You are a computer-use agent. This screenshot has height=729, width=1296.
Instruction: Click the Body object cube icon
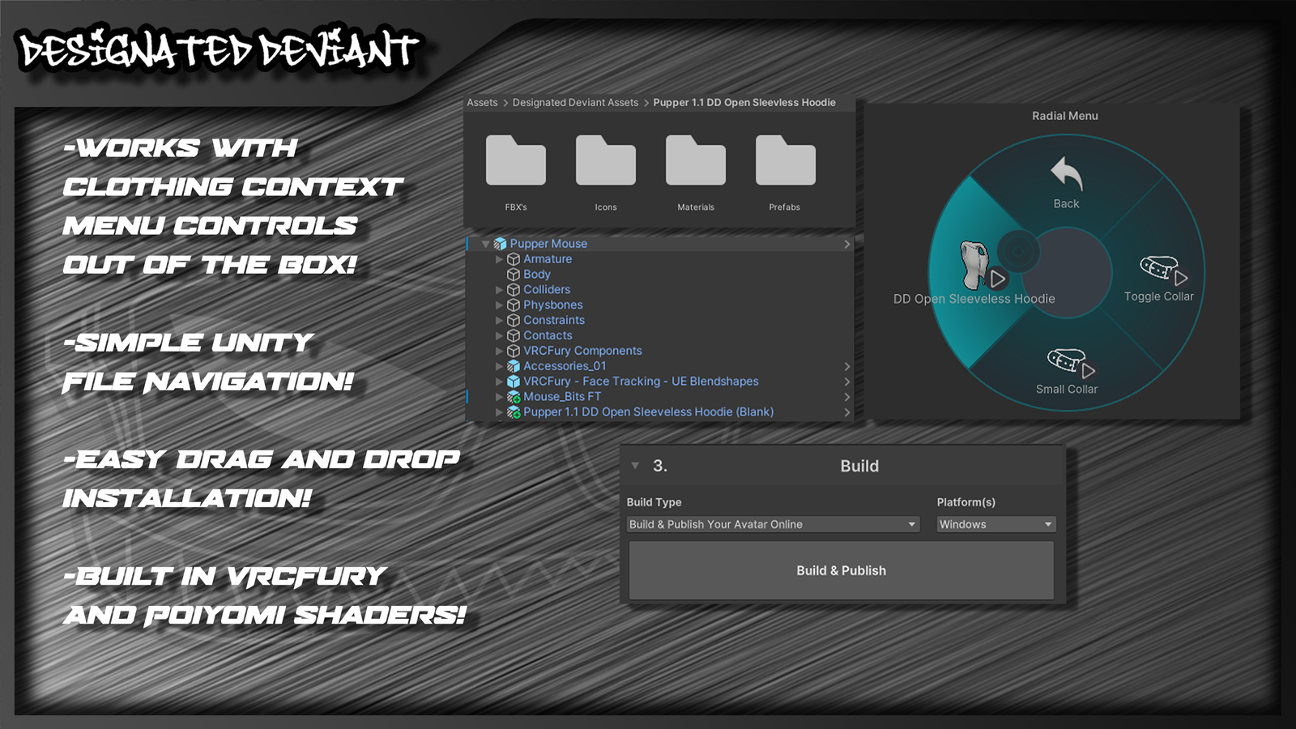point(514,275)
